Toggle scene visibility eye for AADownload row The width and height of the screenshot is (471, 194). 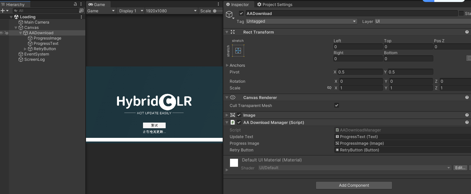[2, 33]
